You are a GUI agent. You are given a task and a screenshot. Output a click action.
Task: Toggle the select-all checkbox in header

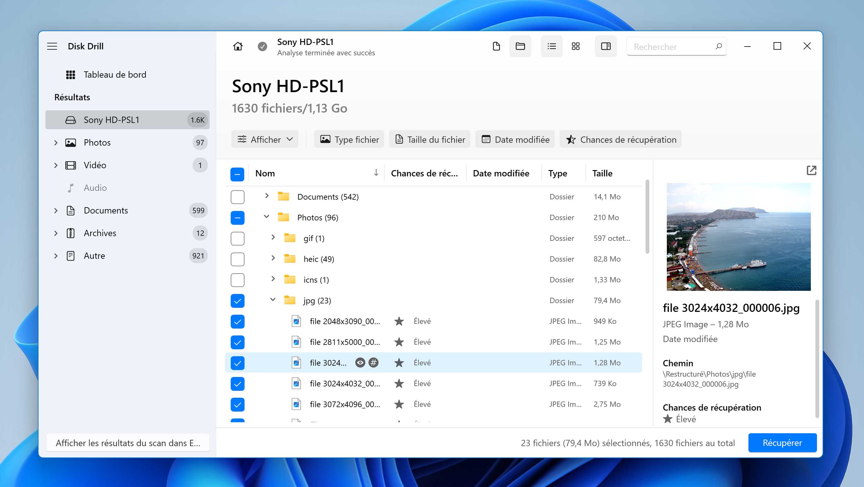237,174
